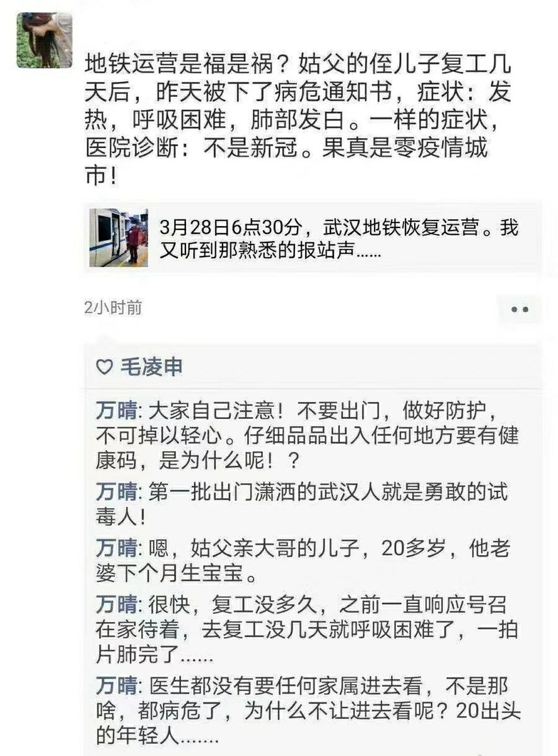Open 万晴's name on the '很快，复工没多久' comment
The image size is (558, 756).
tap(116, 605)
